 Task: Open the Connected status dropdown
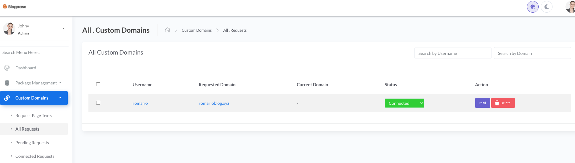pyautogui.click(x=404, y=103)
